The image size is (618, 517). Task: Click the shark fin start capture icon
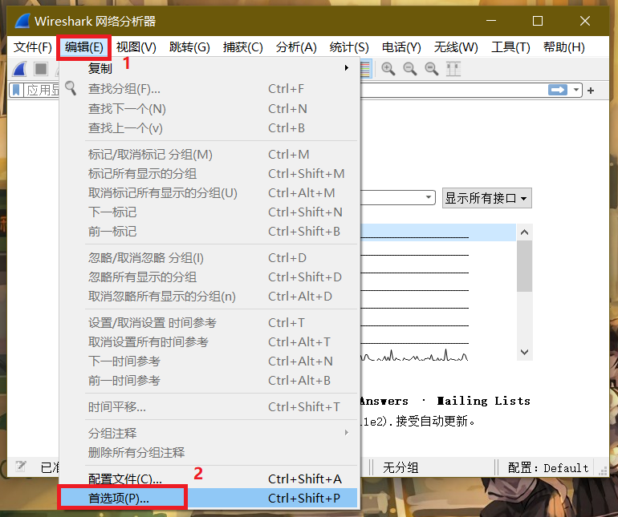click(21, 70)
